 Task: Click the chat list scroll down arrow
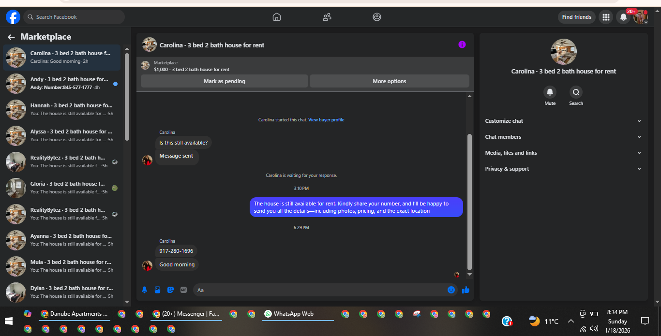click(x=127, y=302)
